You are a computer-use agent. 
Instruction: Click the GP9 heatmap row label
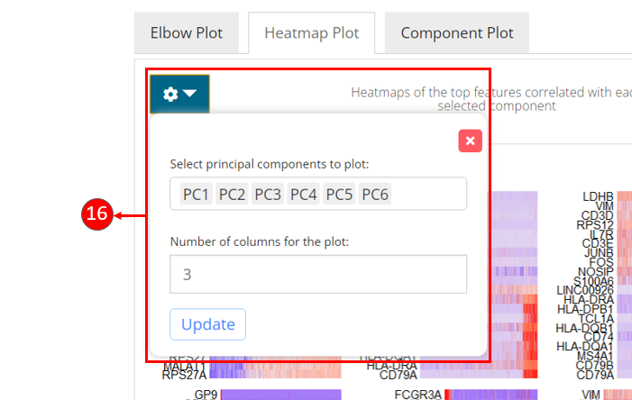point(205,395)
